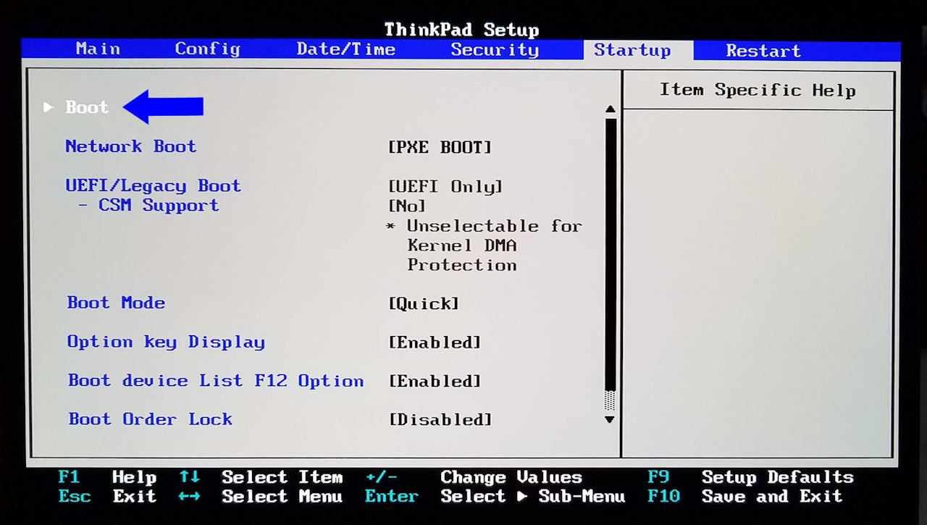Image resolution: width=927 pixels, height=525 pixels.
Task: Click the left-right arrows Select Menu icon
Action: click(x=190, y=497)
